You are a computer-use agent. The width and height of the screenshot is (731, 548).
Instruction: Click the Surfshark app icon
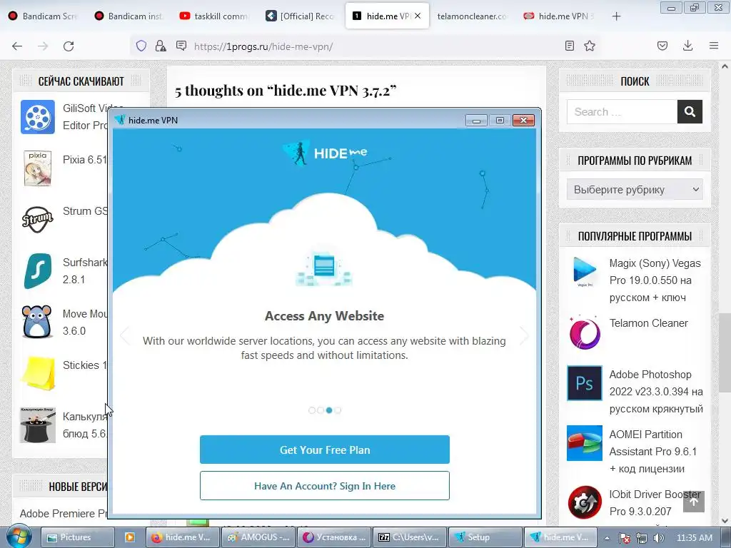pyautogui.click(x=38, y=270)
